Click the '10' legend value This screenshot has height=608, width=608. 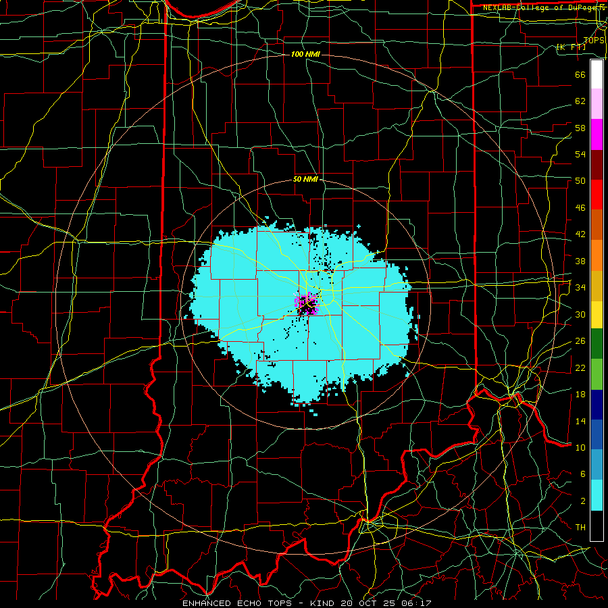coord(580,447)
